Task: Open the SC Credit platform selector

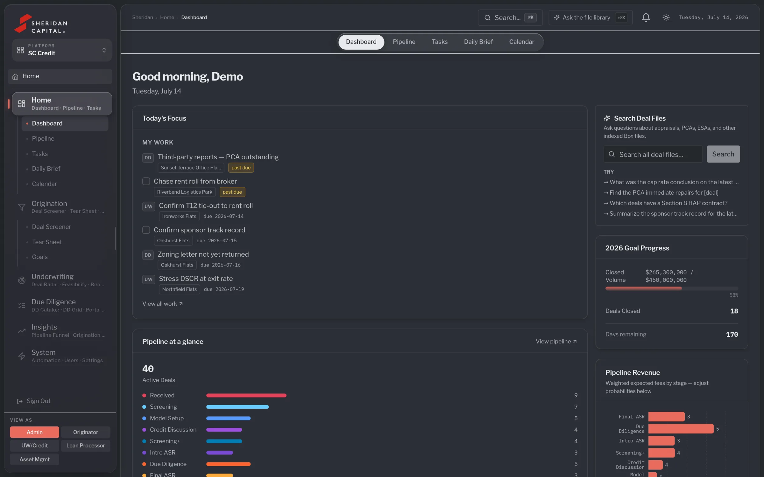Action: click(62, 50)
